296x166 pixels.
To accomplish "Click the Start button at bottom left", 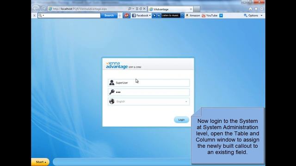I will (x=40, y=162).
